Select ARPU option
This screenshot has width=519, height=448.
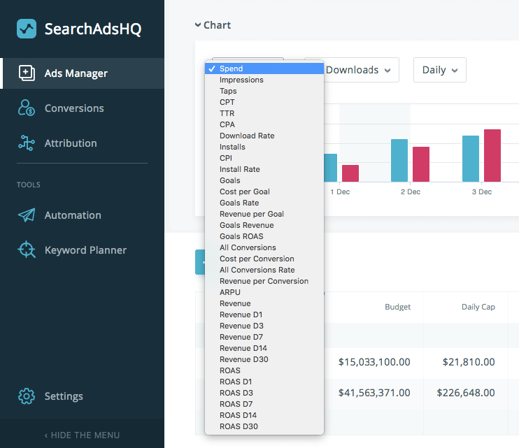264,292
